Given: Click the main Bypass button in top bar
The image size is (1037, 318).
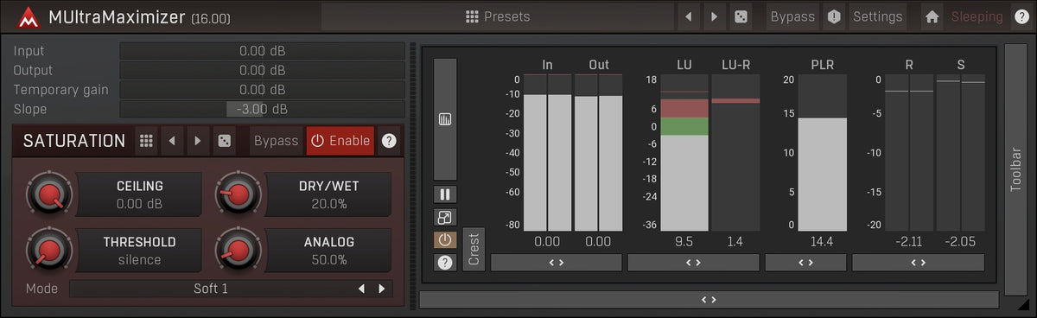Looking at the screenshot, I should (x=792, y=16).
